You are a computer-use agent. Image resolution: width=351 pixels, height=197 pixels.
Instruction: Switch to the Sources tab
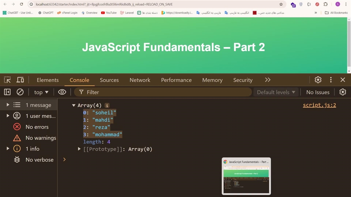pos(109,80)
